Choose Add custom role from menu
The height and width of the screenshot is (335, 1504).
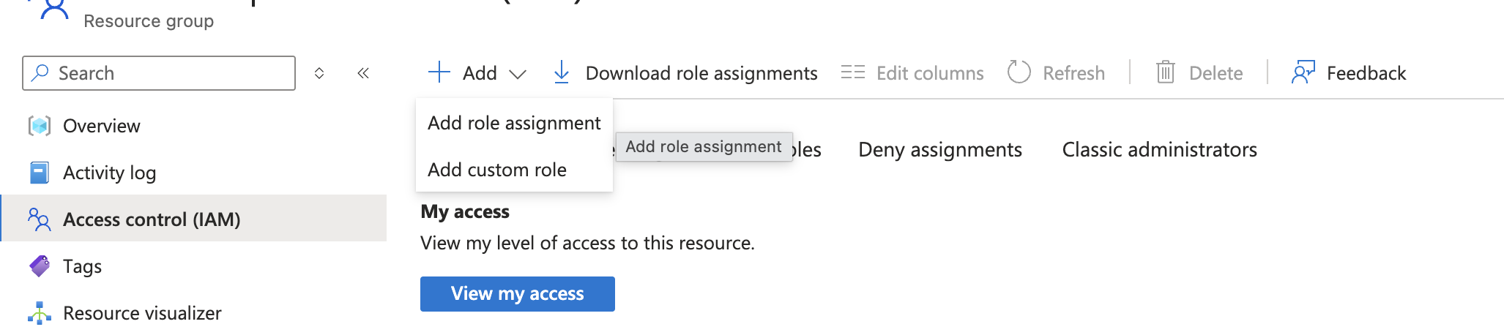tap(497, 170)
